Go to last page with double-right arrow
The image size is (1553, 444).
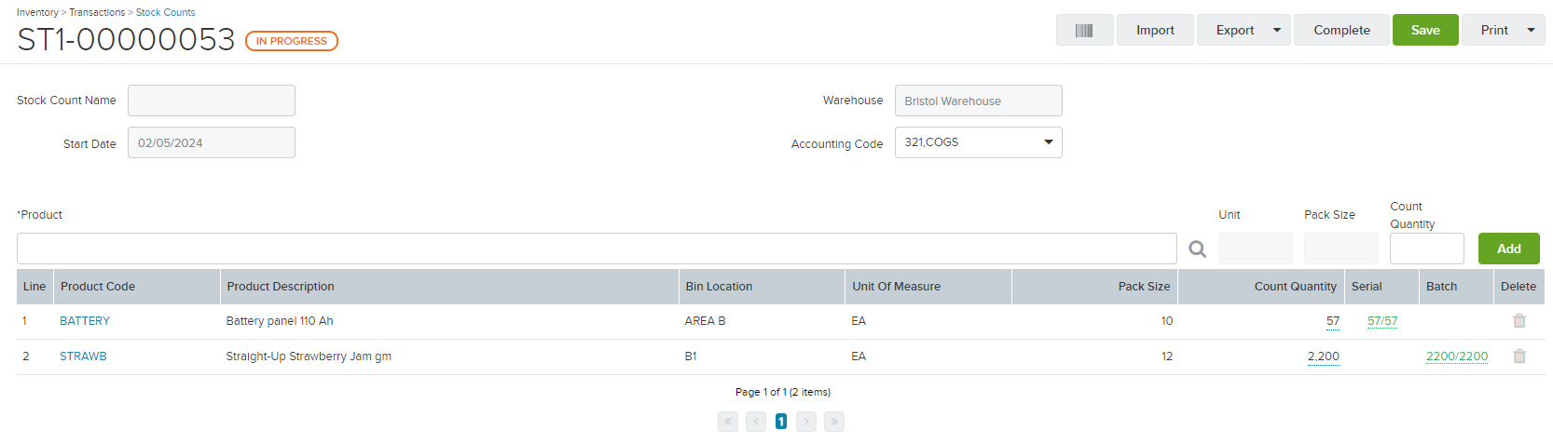[x=834, y=422]
